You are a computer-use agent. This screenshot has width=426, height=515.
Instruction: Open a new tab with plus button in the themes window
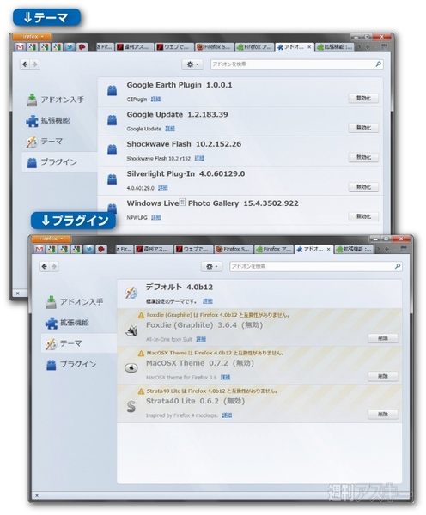click(386, 249)
